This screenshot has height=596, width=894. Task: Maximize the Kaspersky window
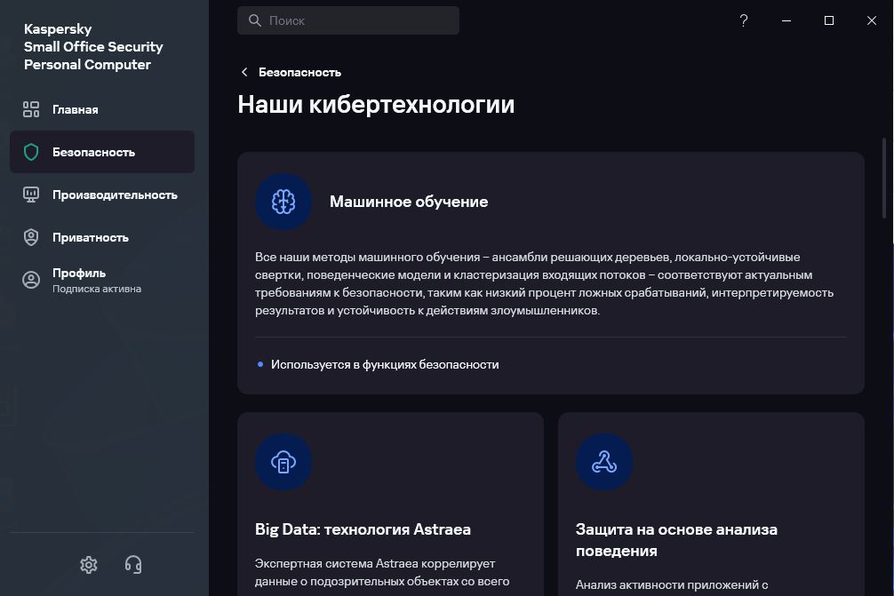tap(829, 20)
